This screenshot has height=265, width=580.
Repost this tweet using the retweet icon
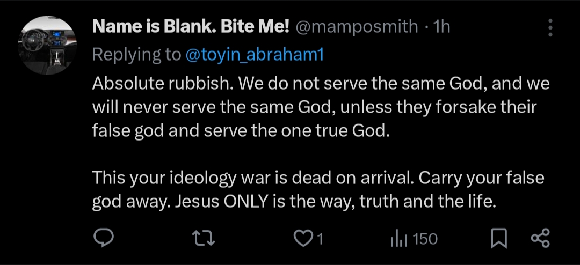click(204, 238)
